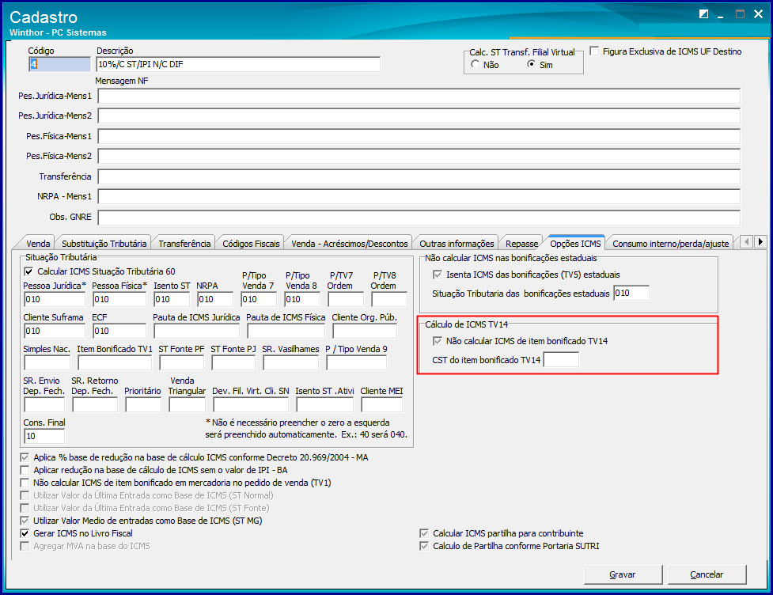Click Pes.Física-Mens2 message field
This screenshot has height=595, width=773.
click(x=419, y=157)
